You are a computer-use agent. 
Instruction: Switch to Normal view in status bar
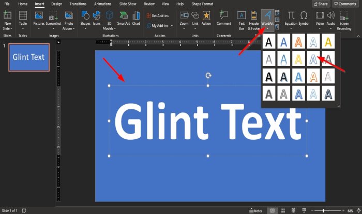coord(273,210)
